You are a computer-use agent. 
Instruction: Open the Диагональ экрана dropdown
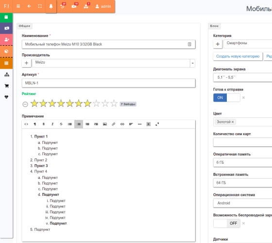tap(242, 77)
